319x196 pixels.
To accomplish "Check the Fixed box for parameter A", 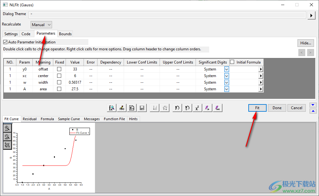I will [x=59, y=89].
